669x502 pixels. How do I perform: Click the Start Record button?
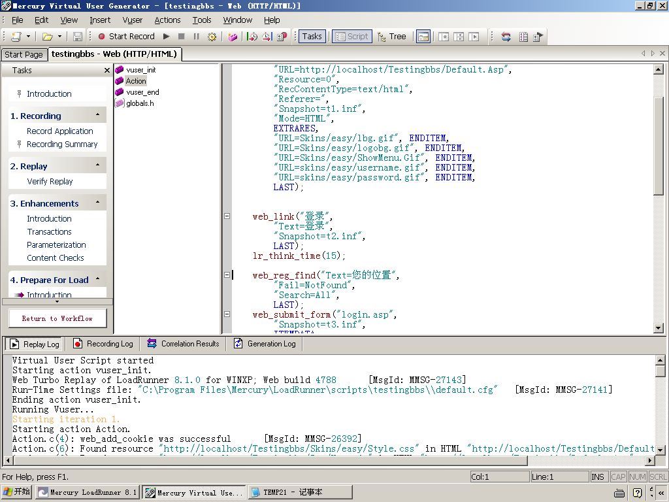(x=126, y=37)
